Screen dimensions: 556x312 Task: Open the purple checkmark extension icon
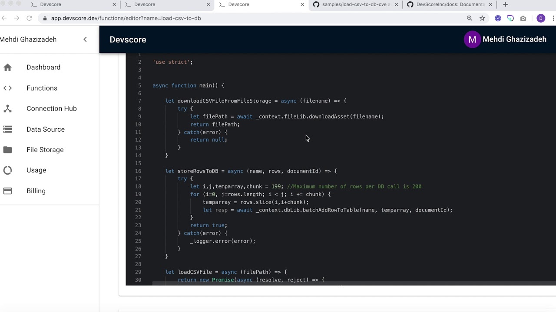pyautogui.click(x=498, y=18)
